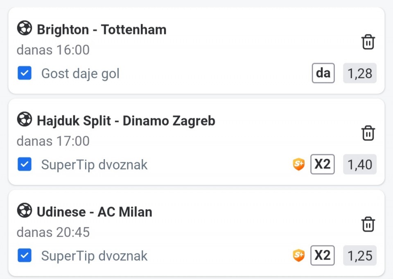Select the 1,25 odds value
The image size is (393, 279).
point(359,256)
